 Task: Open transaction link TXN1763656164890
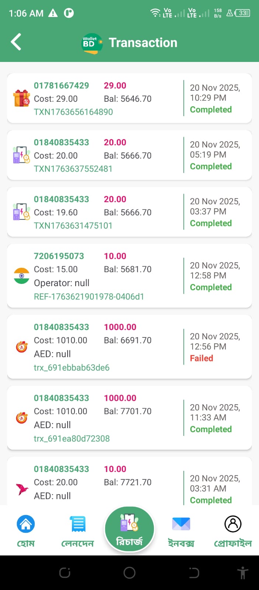(73, 112)
